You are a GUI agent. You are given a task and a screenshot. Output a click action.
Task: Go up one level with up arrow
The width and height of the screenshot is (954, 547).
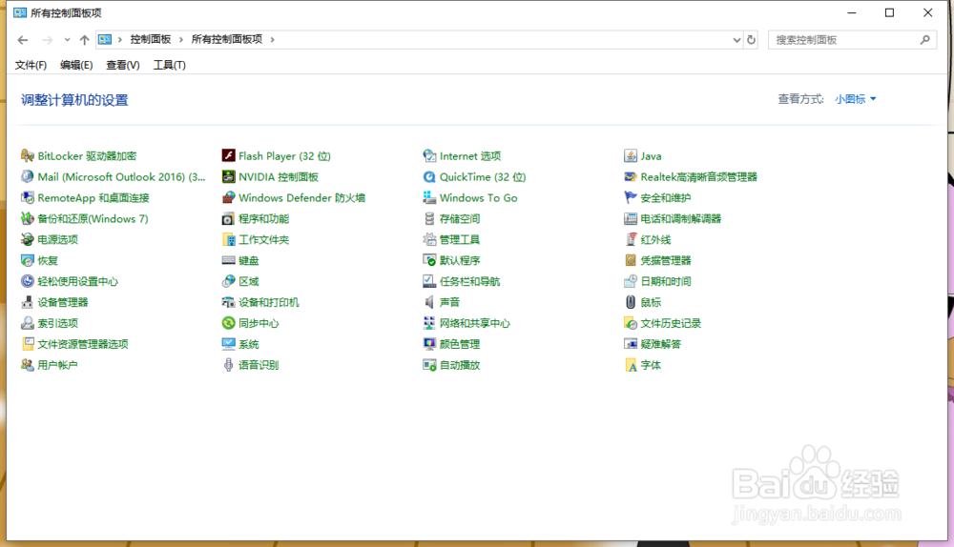coord(85,39)
